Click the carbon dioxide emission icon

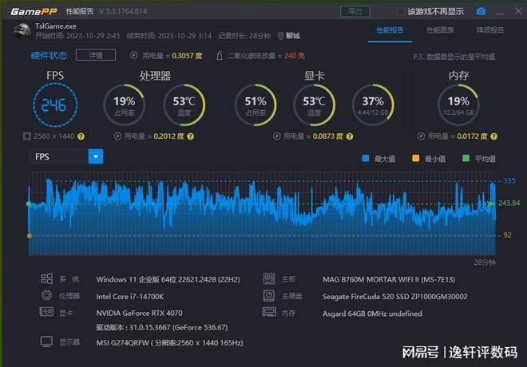tap(220, 55)
